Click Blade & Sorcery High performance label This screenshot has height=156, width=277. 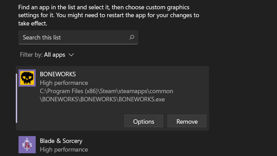click(x=64, y=150)
